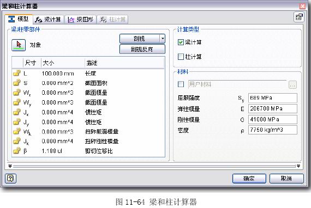This screenshot has width=311, height=208.
Task: Click the 剖视 button
Action: (140, 39)
